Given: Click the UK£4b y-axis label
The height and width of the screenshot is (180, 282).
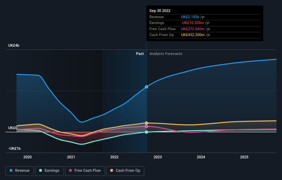Looking at the screenshot, I should 14,45.
